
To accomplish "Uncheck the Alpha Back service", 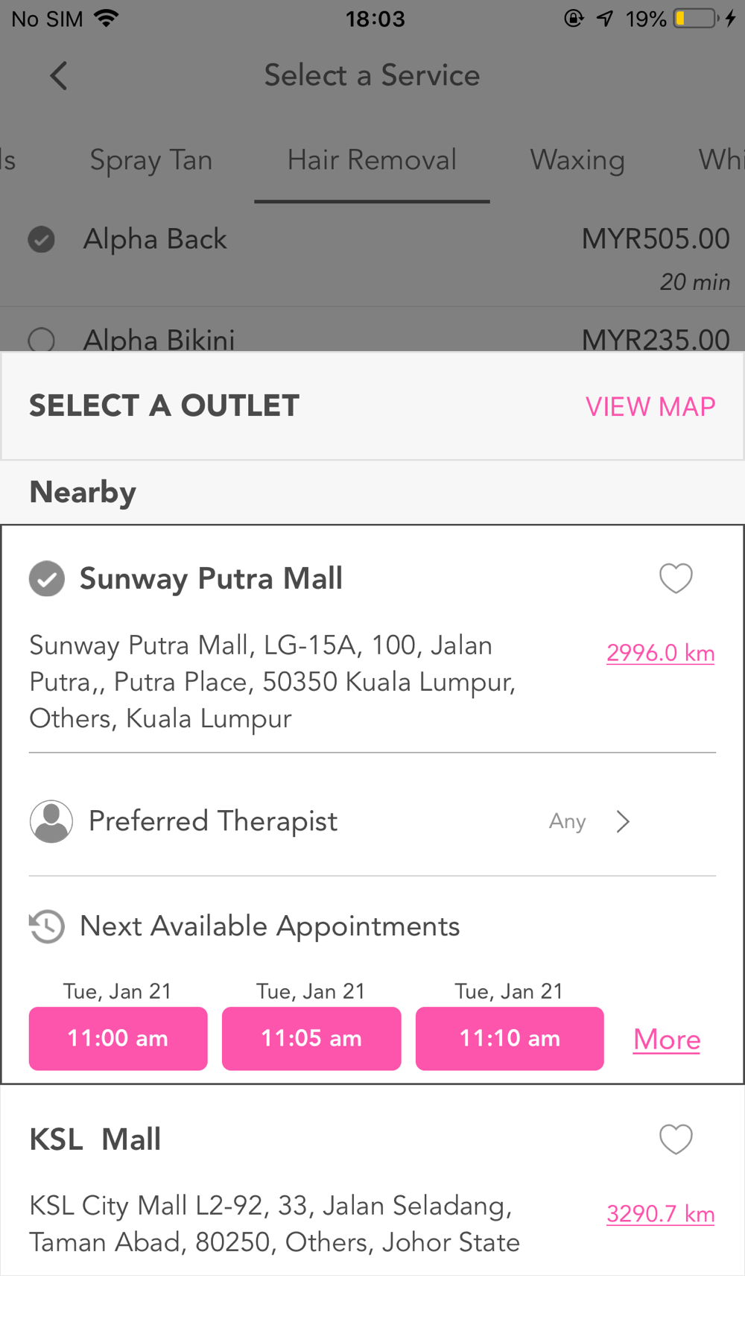I will 42,239.
